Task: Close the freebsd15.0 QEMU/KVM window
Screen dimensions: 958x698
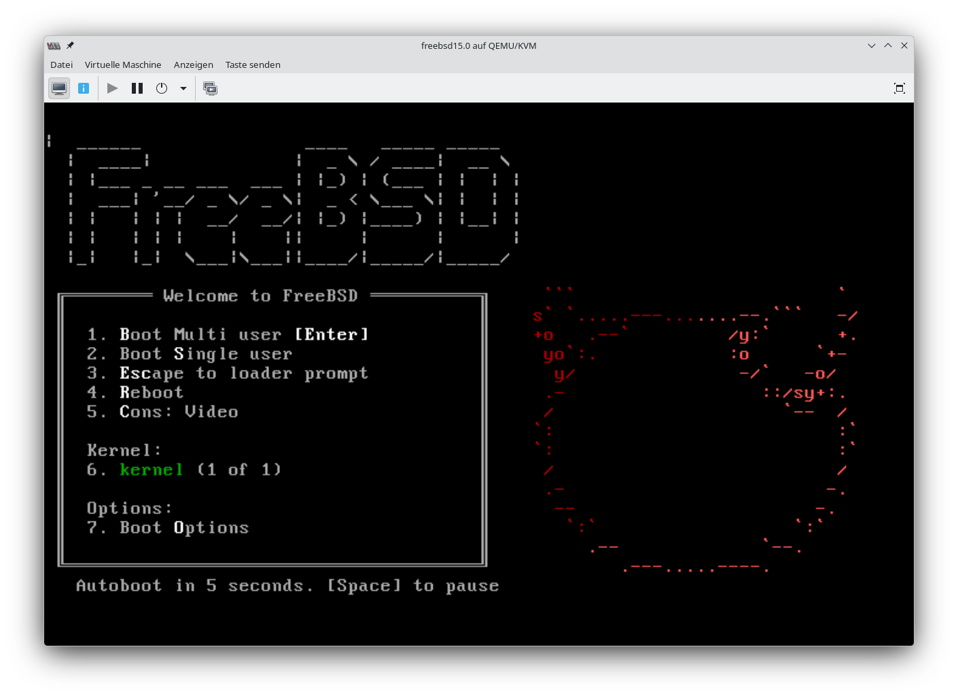Action: tap(904, 45)
